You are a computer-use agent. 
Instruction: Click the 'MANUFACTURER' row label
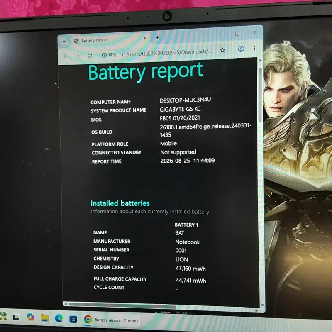112,242
